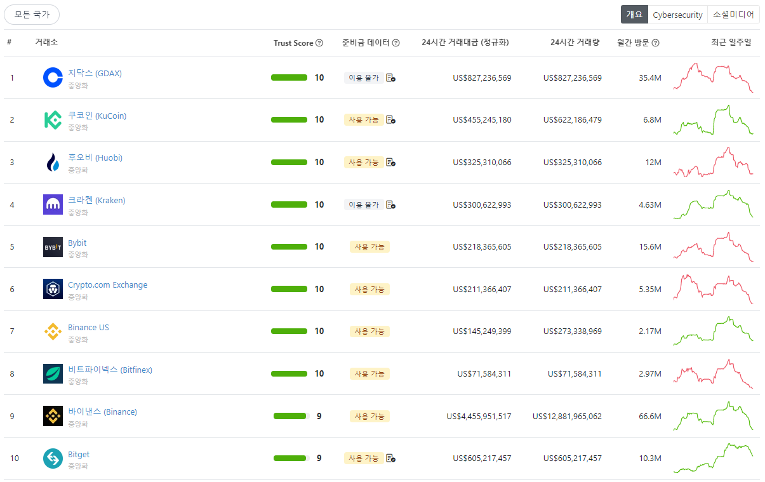Image resolution: width=765 pixels, height=482 pixels.
Task: Click 사용 가능 badge in Bybit row
Action: point(369,246)
